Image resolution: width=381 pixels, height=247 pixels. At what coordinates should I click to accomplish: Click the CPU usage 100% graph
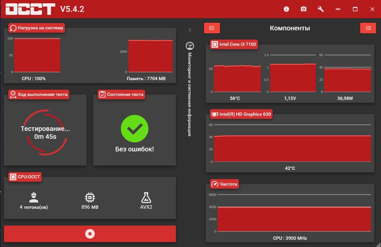coord(37,55)
